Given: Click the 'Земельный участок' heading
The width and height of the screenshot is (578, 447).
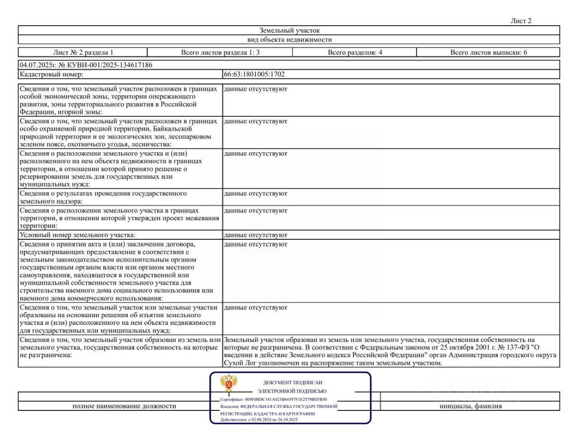Looking at the screenshot, I should [x=289, y=30].
